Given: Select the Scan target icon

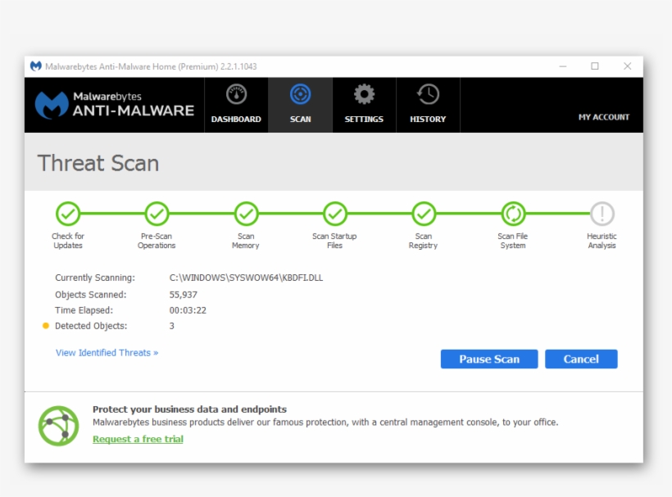Looking at the screenshot, I should [x=300, y=94].
